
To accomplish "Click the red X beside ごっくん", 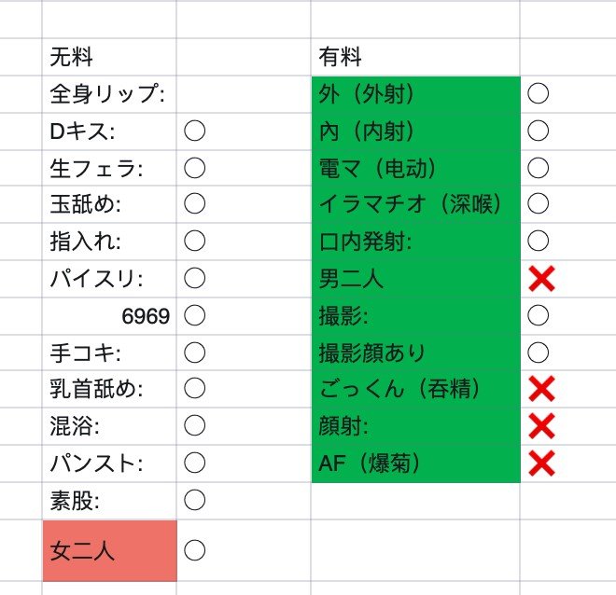I will coord(541,389).
